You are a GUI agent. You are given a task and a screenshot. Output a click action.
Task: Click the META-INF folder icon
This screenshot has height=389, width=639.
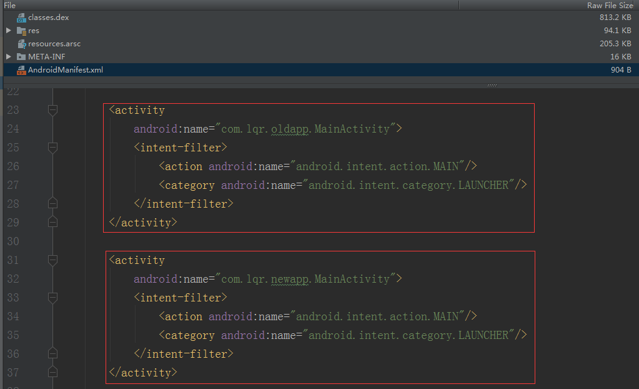[x=21, y=57]
